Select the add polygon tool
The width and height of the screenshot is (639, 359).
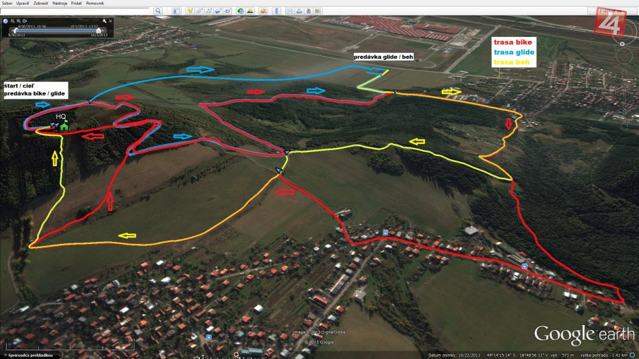(x=198, y=11)
